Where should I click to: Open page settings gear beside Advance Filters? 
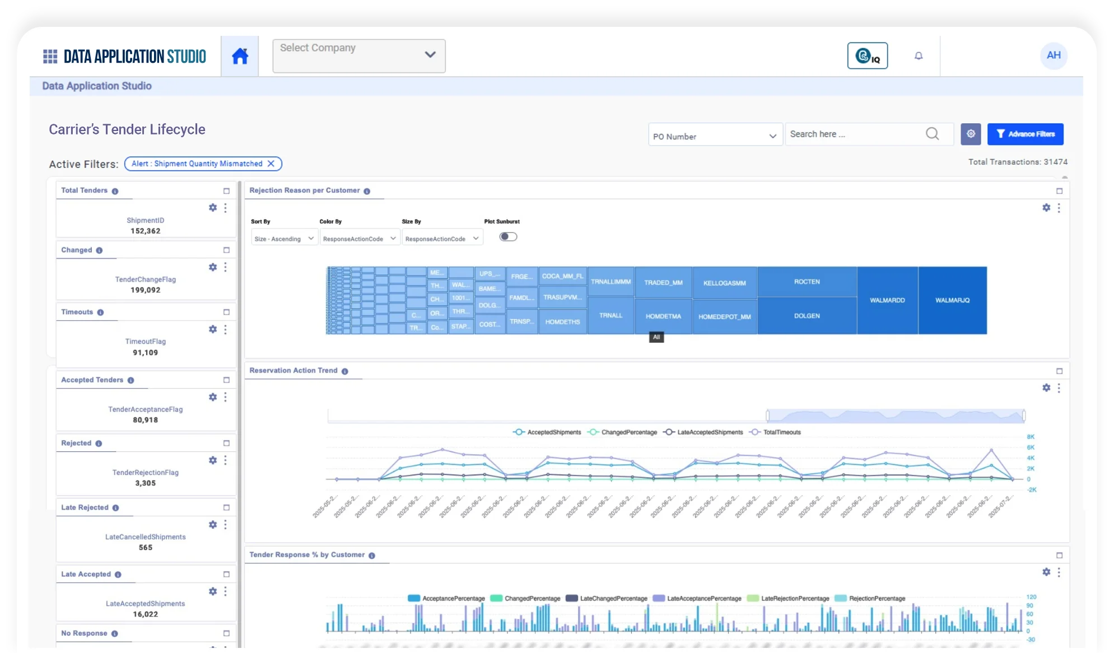point(971,134)
